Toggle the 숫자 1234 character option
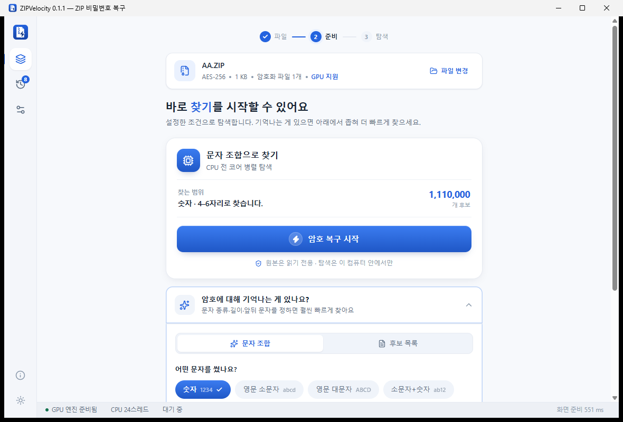623x422 pixels. pyautogui.click(x=203, y=389)
